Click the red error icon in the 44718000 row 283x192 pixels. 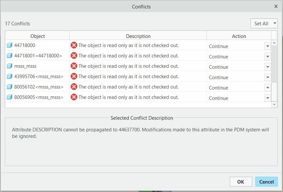74,45
